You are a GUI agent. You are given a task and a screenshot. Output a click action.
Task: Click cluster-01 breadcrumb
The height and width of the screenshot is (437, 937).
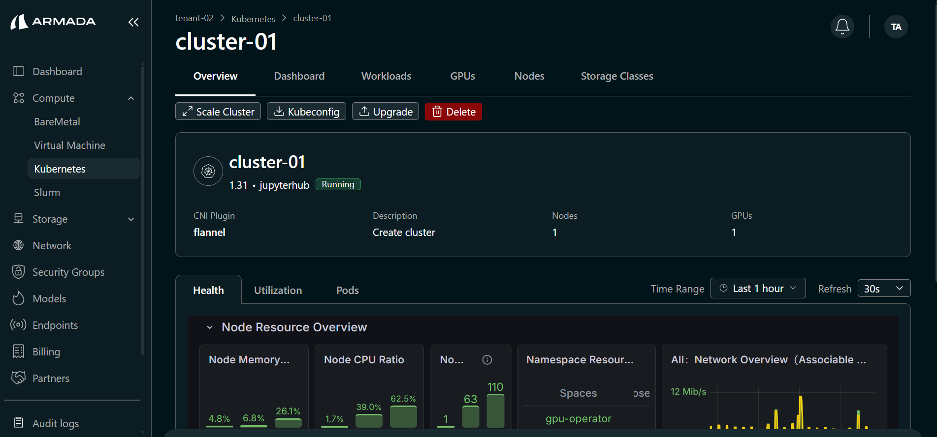pos(312,18)
